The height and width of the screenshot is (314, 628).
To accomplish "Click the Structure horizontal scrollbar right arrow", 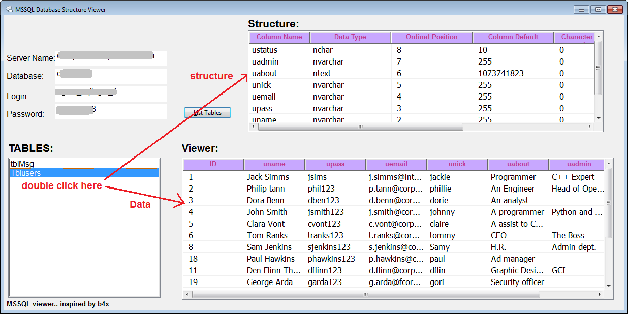I will click(590, 127).
